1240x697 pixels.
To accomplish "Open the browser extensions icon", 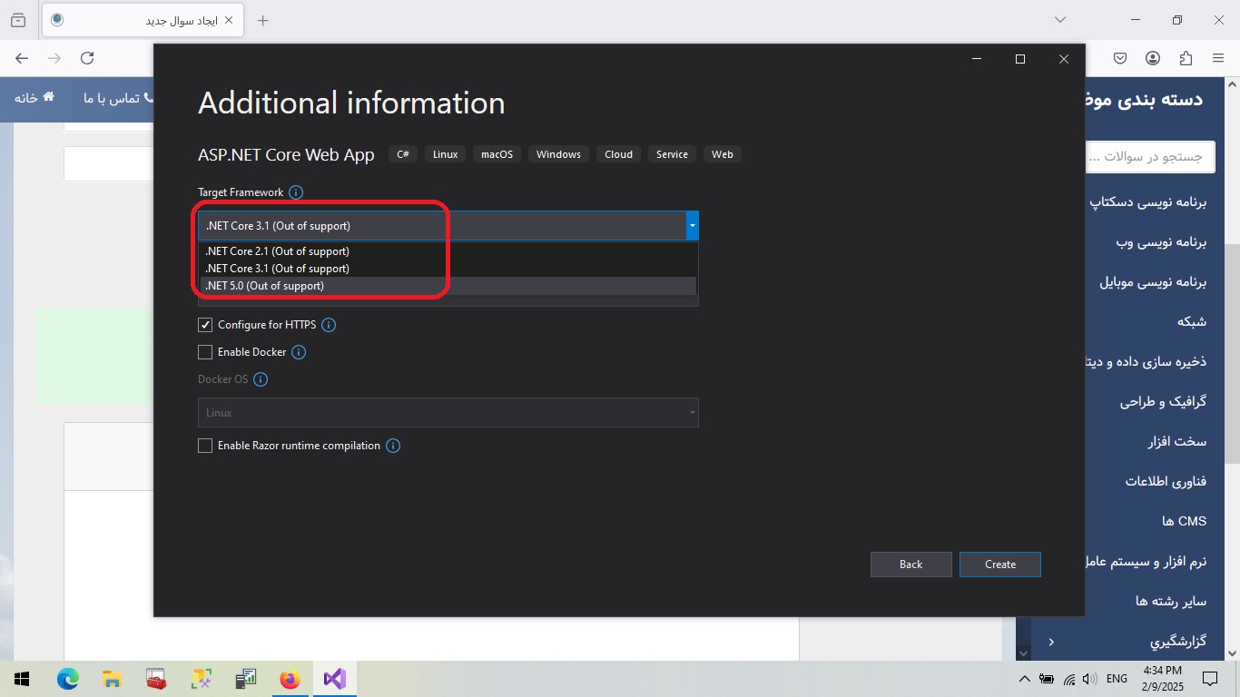I will coord(1186,58).
